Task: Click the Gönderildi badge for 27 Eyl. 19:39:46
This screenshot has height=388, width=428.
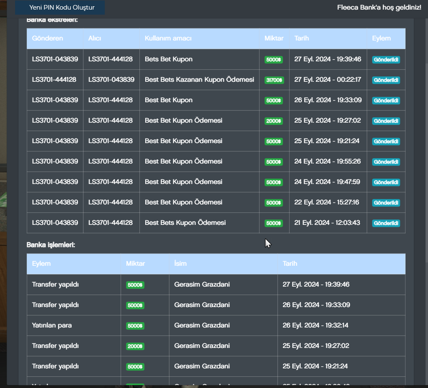Action: point(386,60)
